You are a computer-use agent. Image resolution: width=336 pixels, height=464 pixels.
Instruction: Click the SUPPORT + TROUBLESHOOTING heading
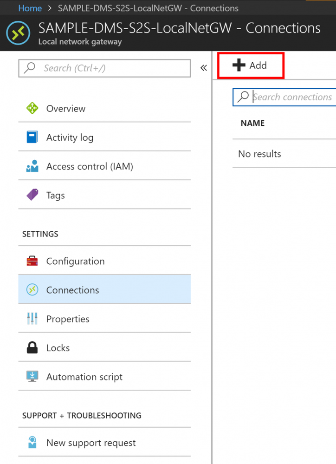82,416
